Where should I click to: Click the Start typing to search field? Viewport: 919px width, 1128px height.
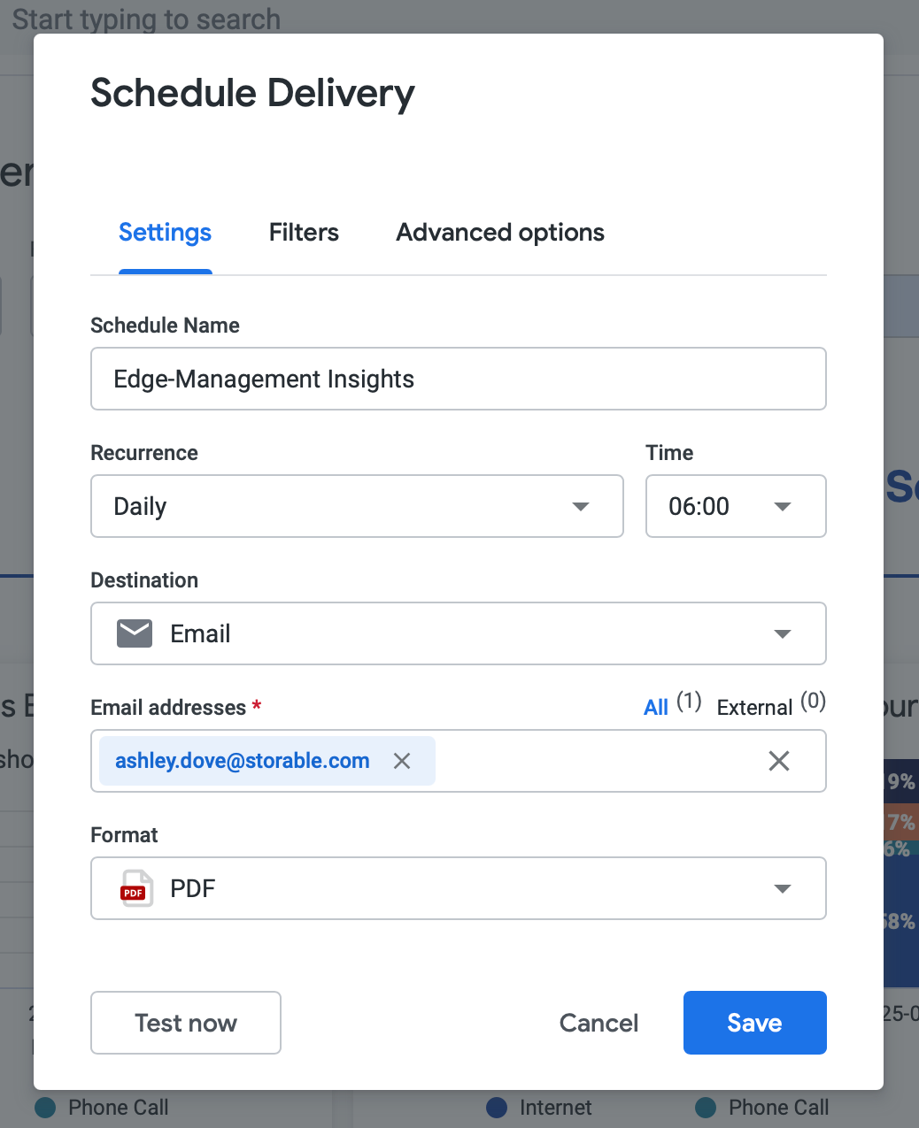[x=146, y=19]
